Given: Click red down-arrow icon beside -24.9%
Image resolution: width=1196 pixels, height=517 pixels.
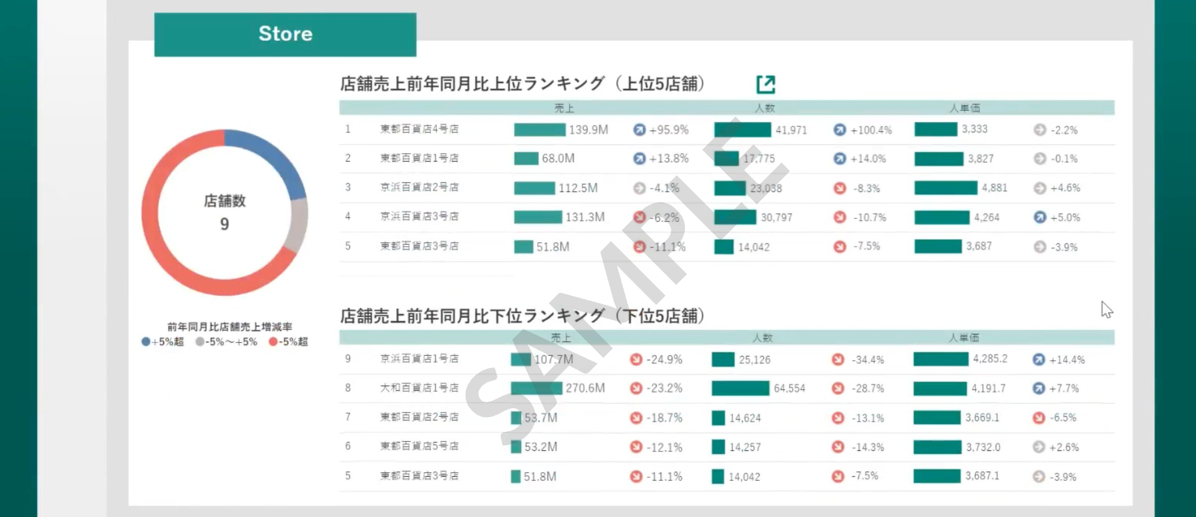Looking at the screenshot, I should point(636,359).
